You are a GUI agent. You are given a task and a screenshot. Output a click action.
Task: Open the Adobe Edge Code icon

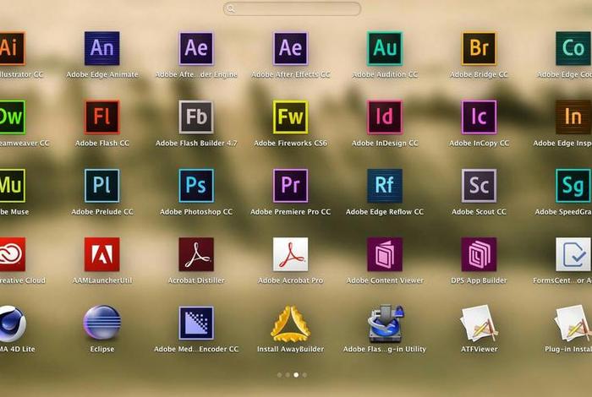[x=573, y=48]
